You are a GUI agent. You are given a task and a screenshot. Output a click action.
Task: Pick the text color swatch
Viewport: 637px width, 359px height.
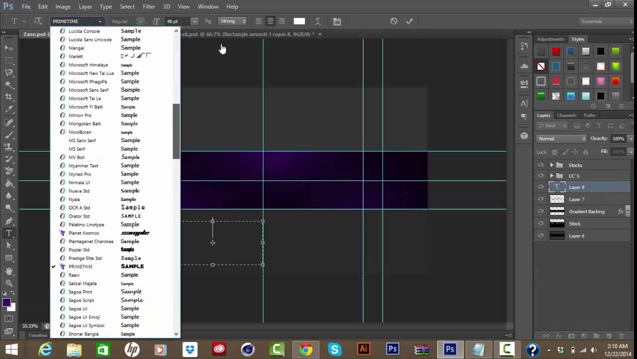tap(299, 21)
